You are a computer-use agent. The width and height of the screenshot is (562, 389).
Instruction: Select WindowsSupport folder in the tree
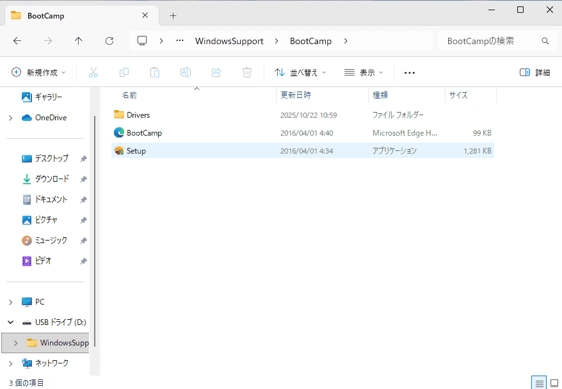(58, 343)
